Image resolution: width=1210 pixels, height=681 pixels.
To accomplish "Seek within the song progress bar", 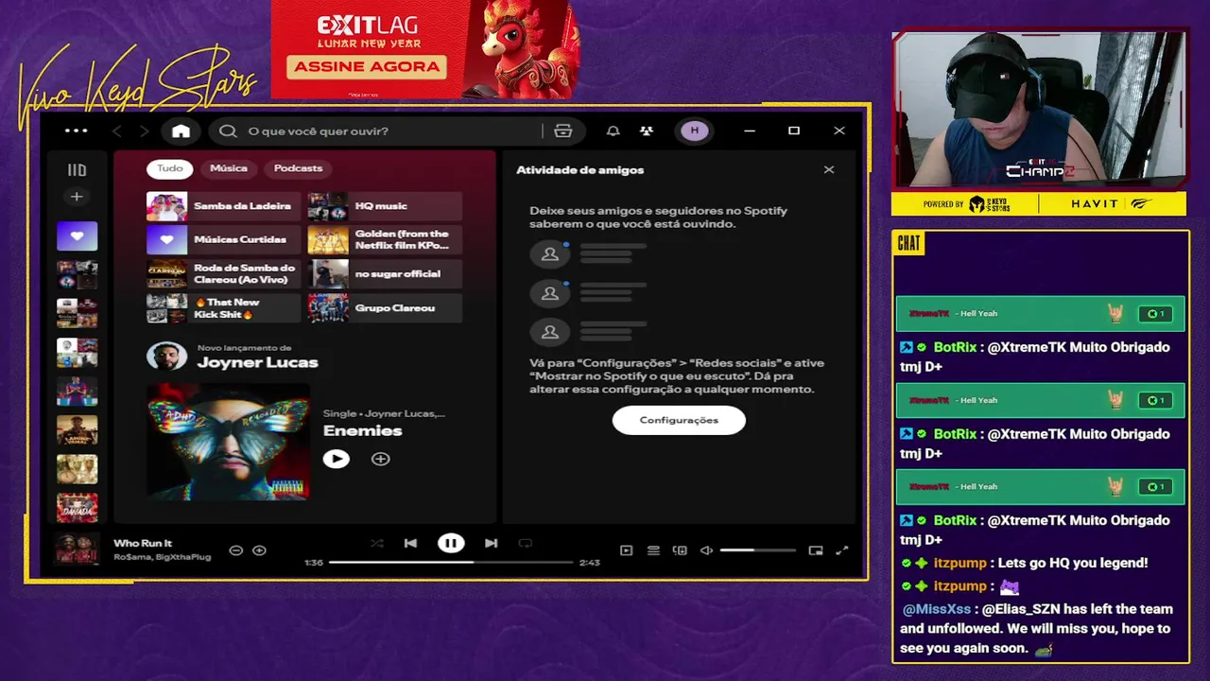I will coord(451,562).
